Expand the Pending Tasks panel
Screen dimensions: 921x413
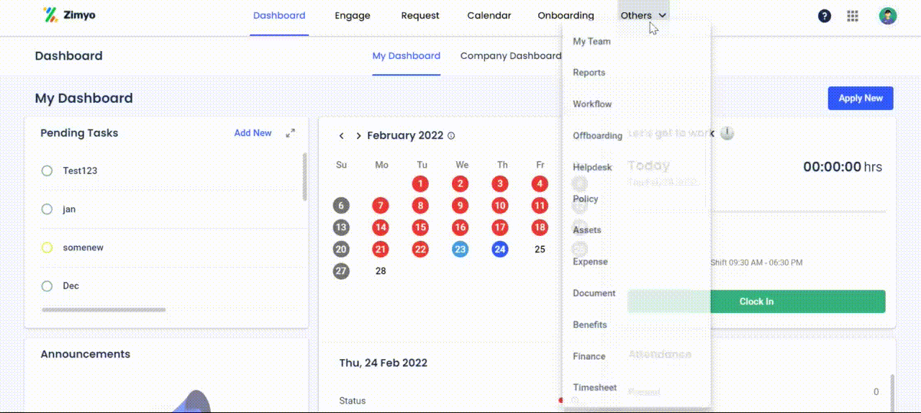290,133
